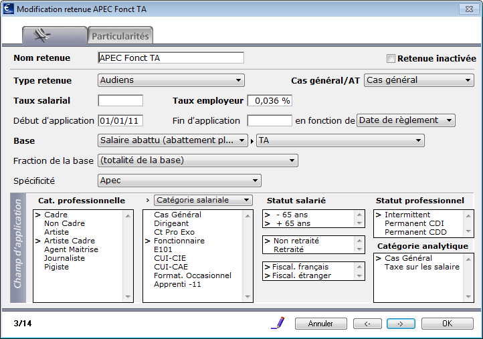Screen dimensions: 483x339
Task: Select CUI-CAE in the list
Action: (171, 267)
